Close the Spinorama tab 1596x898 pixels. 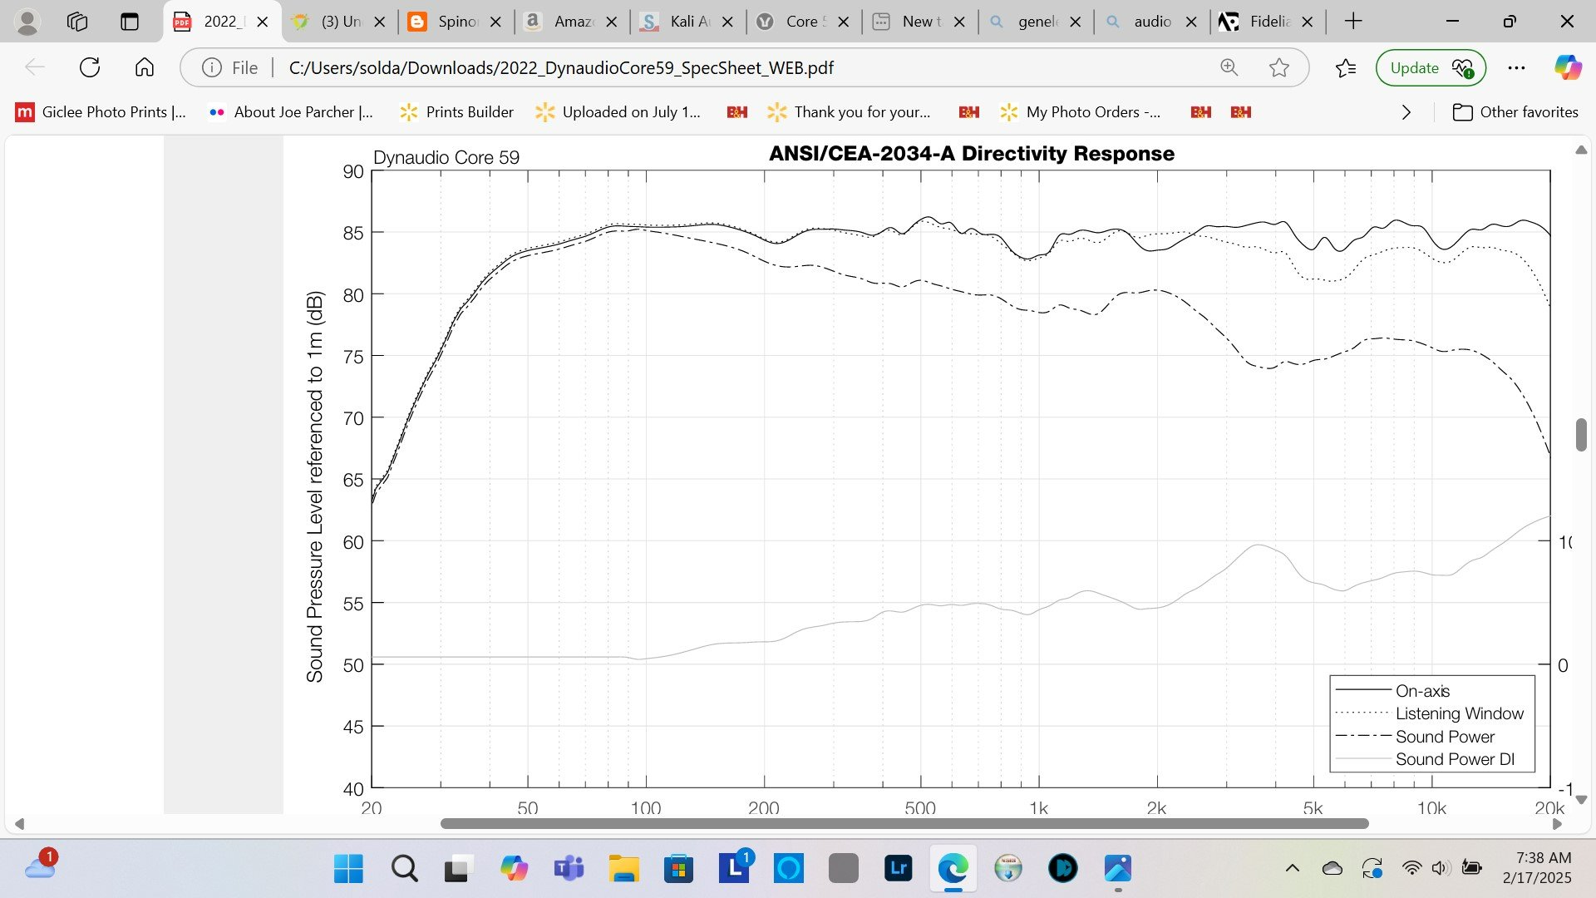pos(495,22)
